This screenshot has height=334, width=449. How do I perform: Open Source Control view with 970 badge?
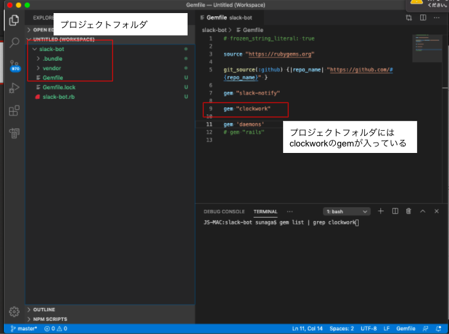(14, 65)
